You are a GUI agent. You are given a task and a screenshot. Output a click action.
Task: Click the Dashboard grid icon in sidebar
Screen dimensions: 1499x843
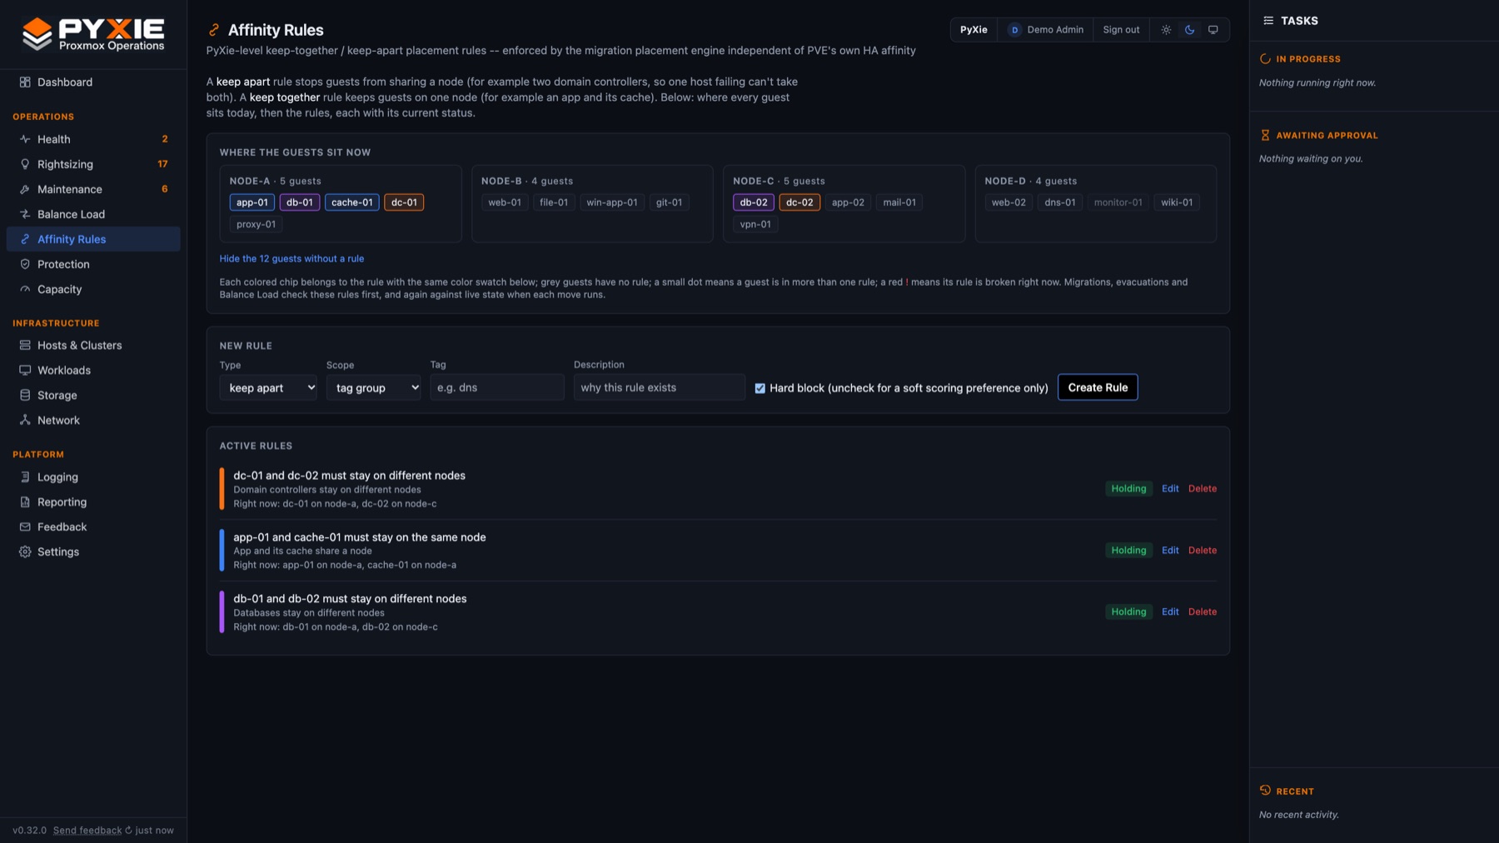[25, 82]
